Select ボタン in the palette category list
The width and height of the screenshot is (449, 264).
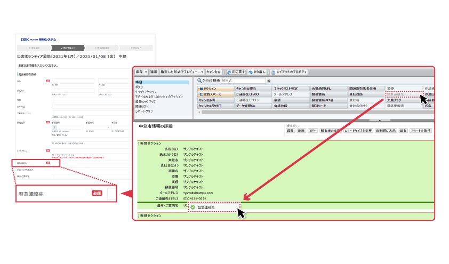140,87
